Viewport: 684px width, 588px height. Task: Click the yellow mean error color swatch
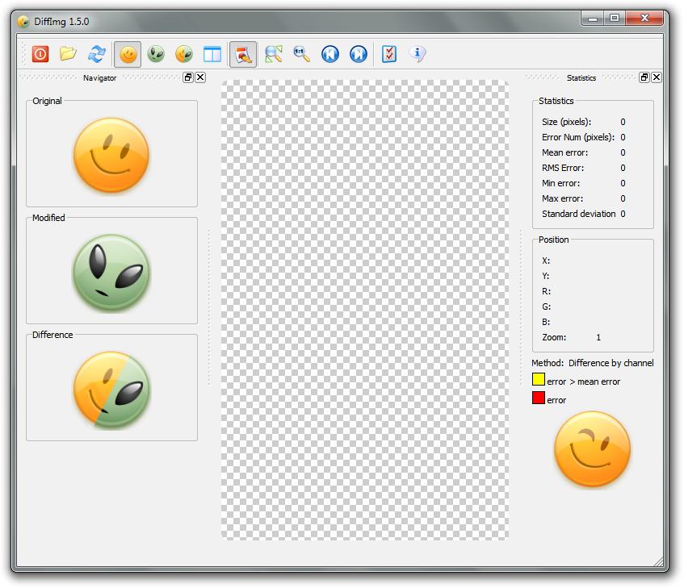(x=539, y=379)
